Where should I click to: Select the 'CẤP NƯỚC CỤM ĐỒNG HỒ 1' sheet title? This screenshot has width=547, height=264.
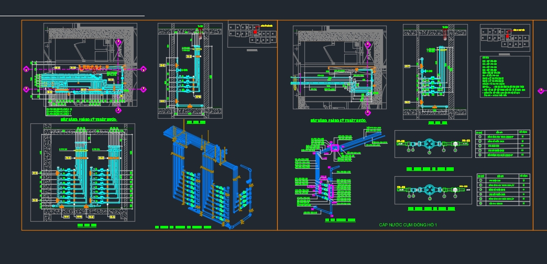click(408, 225)
